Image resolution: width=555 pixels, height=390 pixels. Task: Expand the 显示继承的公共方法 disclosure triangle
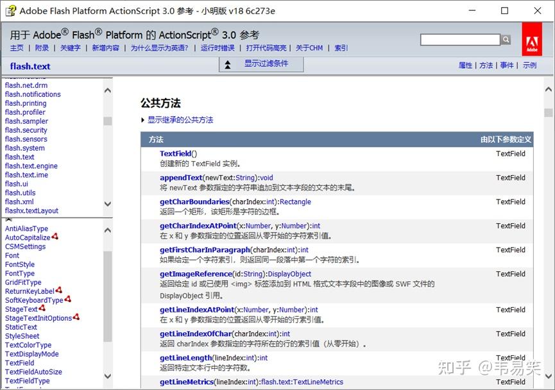coord(142,120)
